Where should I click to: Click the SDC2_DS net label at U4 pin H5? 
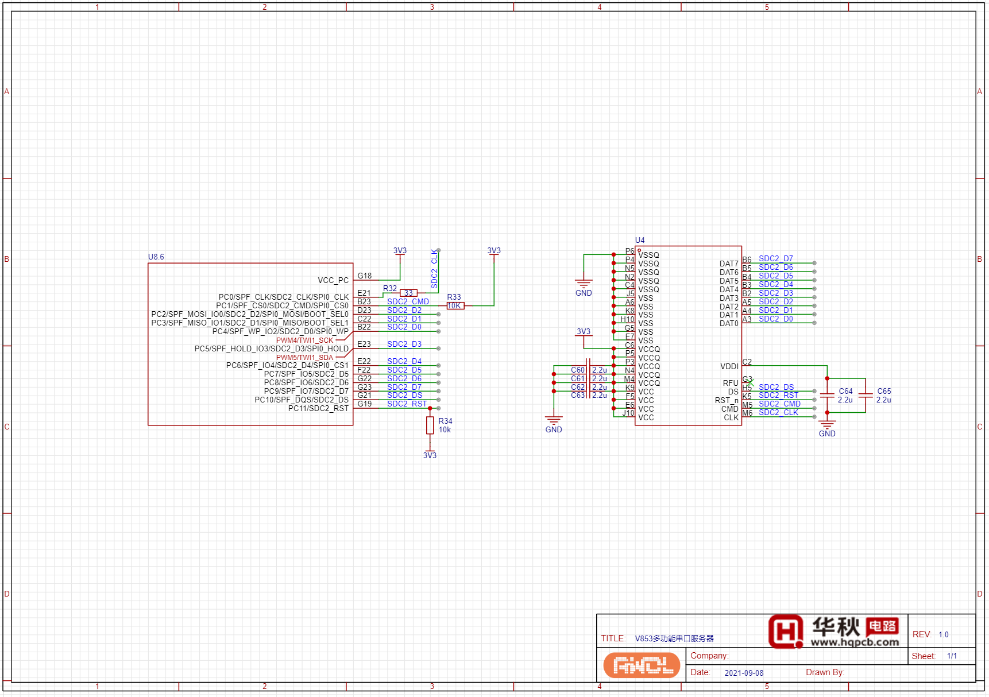pyautogui.click(x=776, y=387)
